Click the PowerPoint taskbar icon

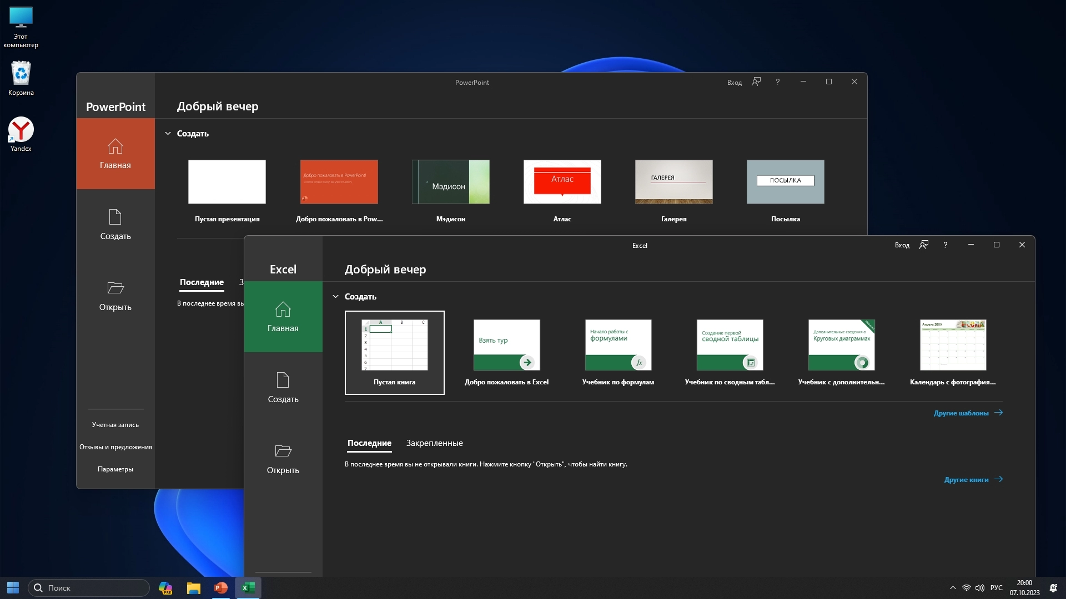(221, 588)
